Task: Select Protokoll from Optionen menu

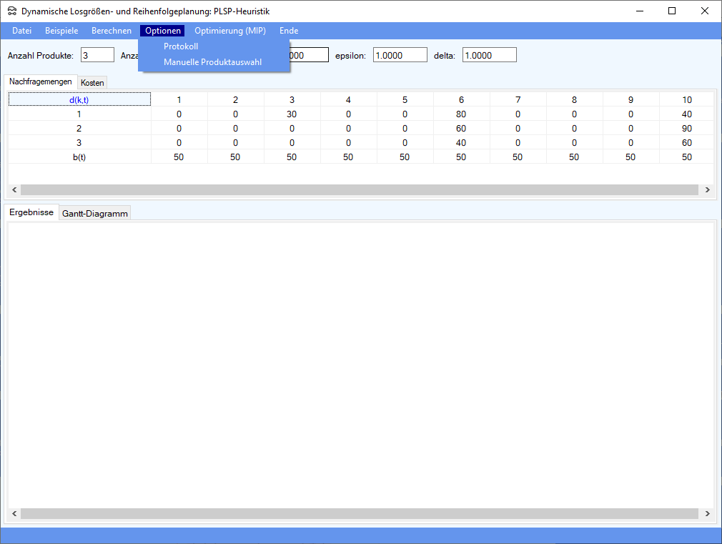Action: point(181,46)
